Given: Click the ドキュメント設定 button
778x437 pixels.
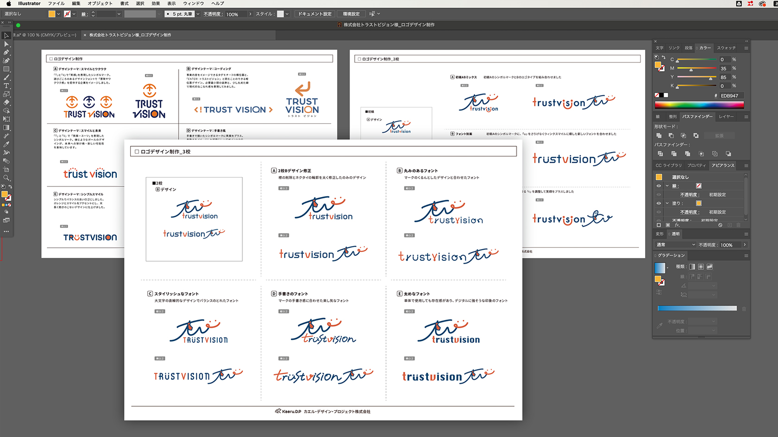Looking at the screenshot, I should pyautogui.click(x=315, y=14).
